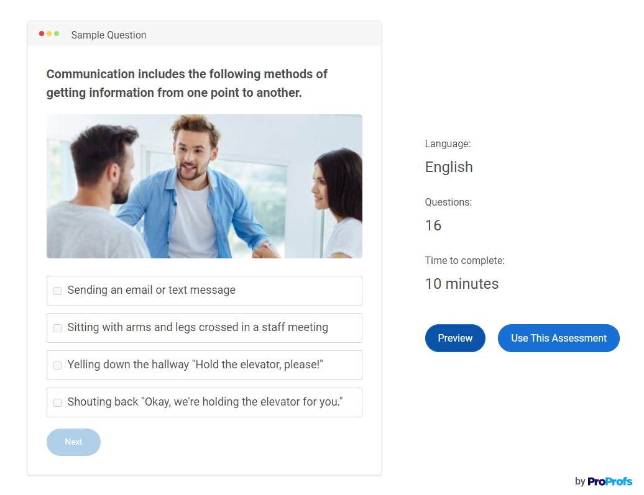
Task: Tick the 'Sitting with arms and legs crossed' checkbox
Action: (x=57, y=328)
